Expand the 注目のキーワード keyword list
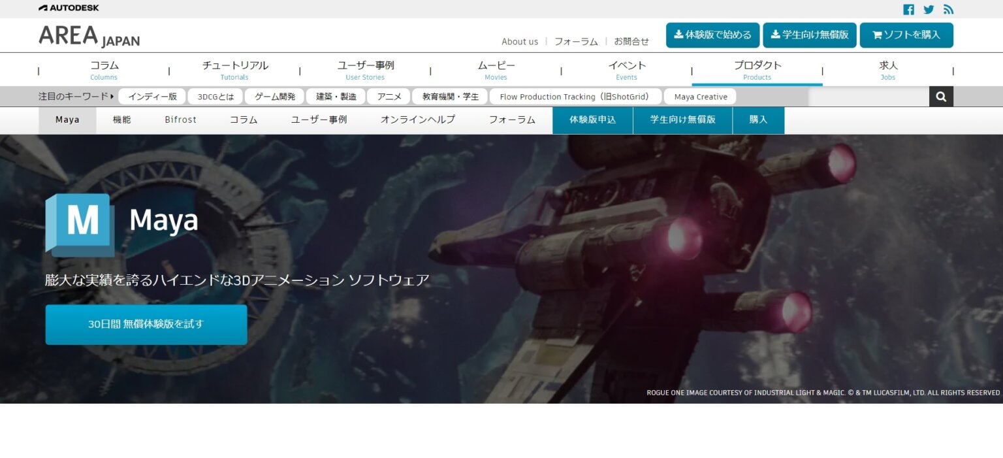The width and height of the screenshot is (1003, 458). click(75, 96)
